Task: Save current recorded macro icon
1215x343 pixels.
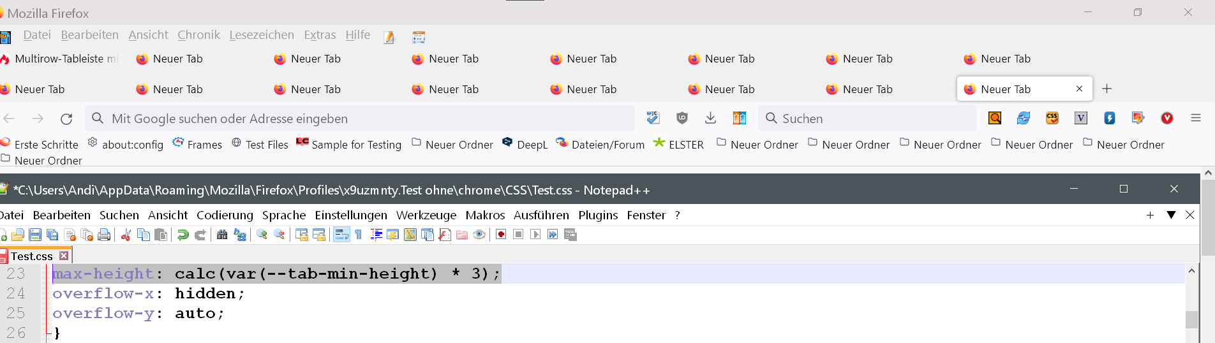Action: 570,235
